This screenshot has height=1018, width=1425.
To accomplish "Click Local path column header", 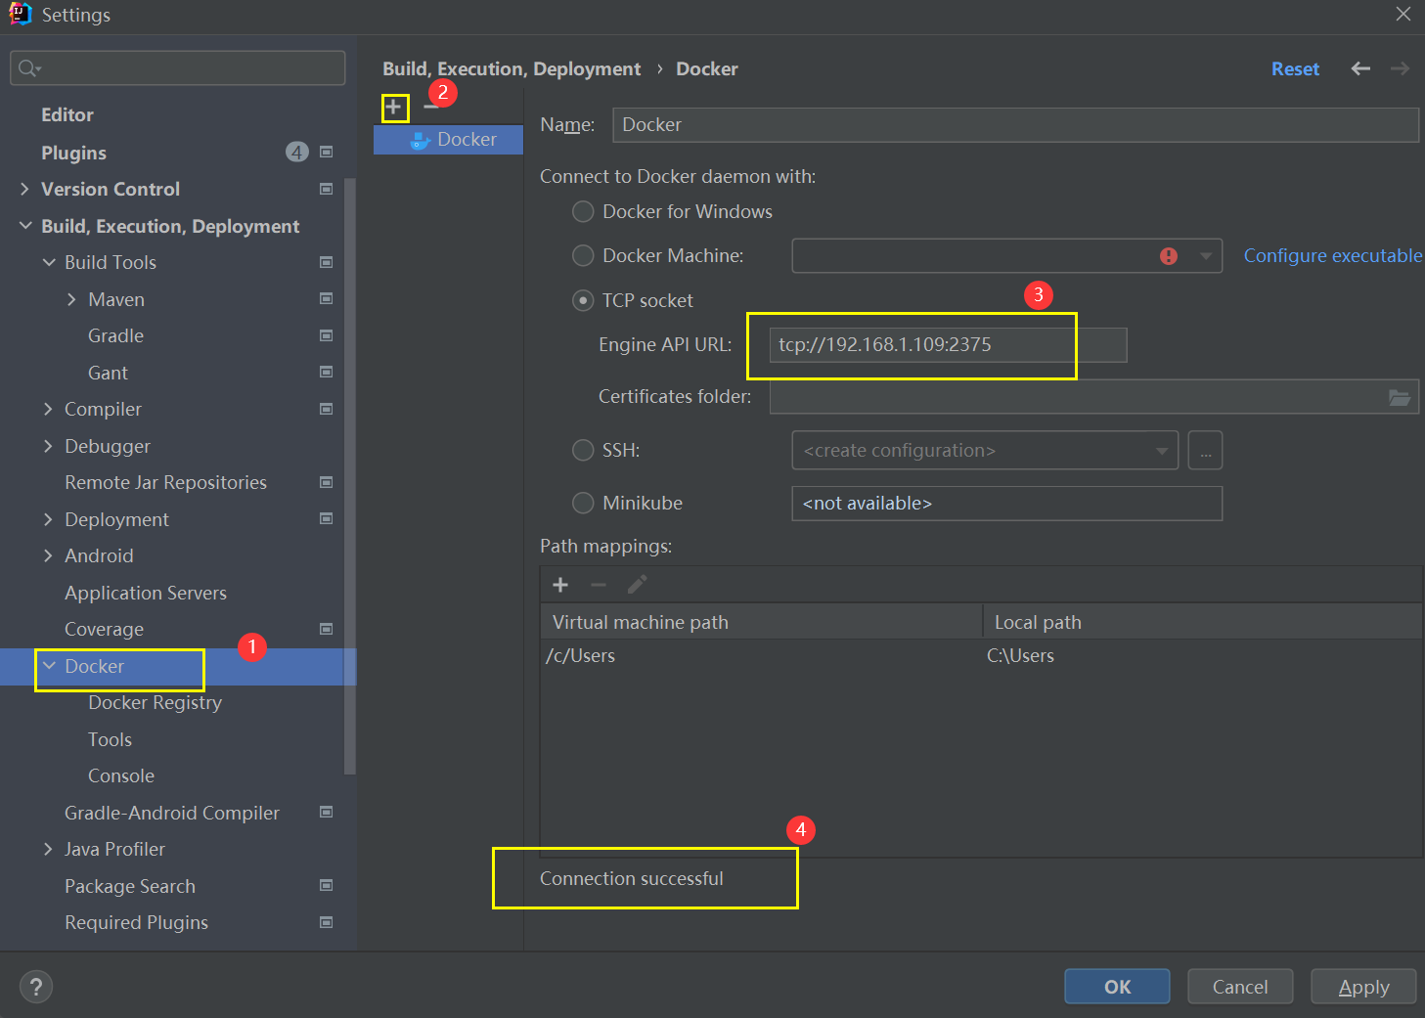I will tap(1202, 622).
